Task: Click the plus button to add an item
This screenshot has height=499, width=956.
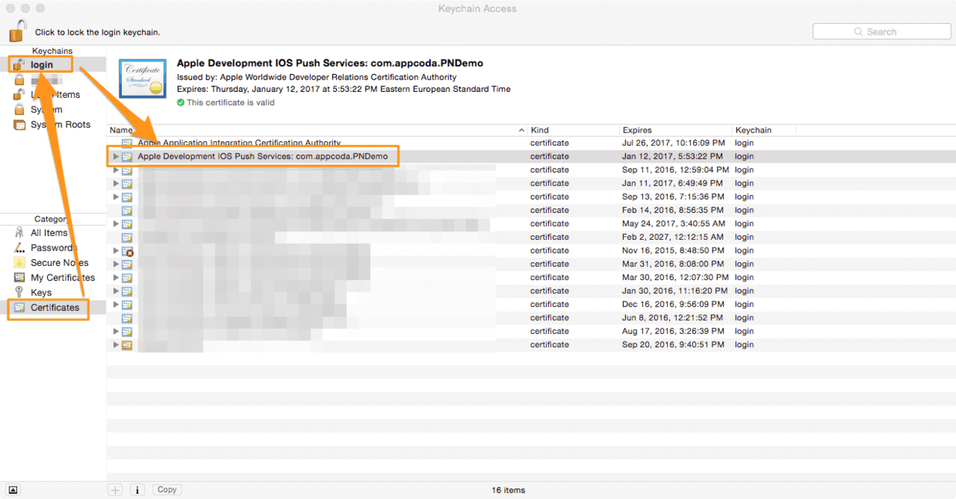Action: tap(115, 490)
